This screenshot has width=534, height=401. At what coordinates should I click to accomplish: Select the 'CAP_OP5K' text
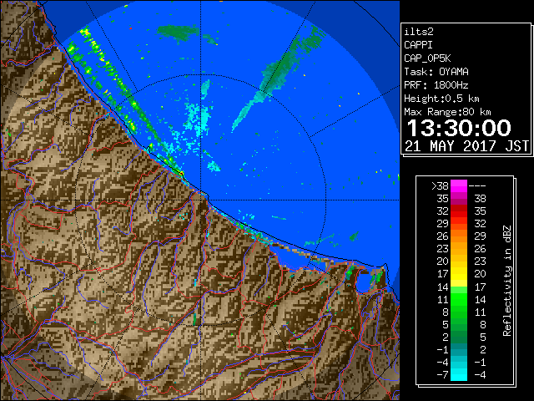(427, 58)
